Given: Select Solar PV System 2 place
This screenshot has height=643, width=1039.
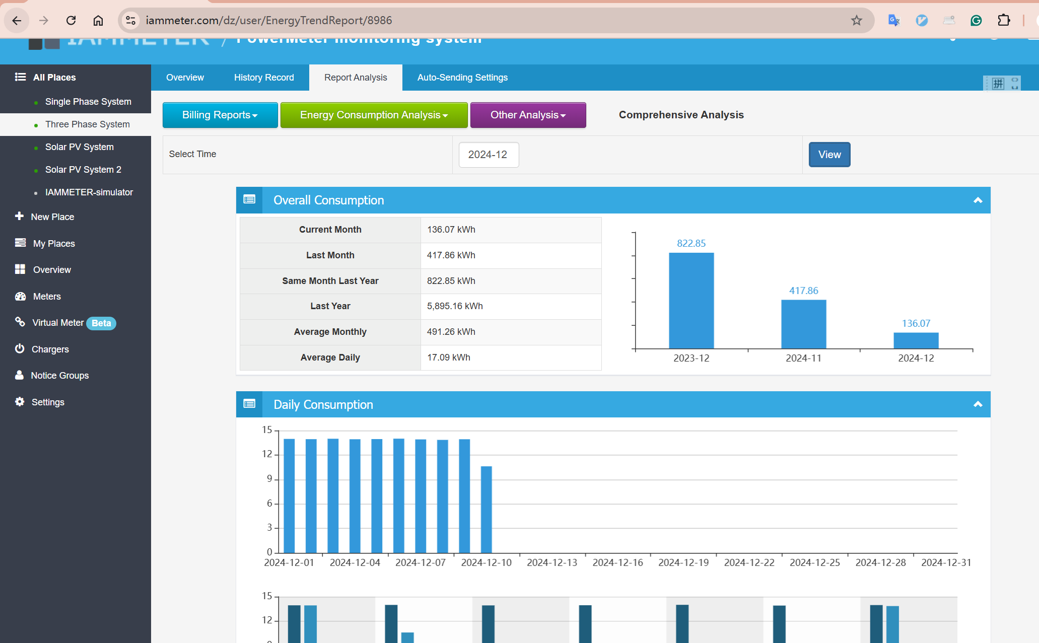Looking at the screenshot, I should tap(83, 170).
